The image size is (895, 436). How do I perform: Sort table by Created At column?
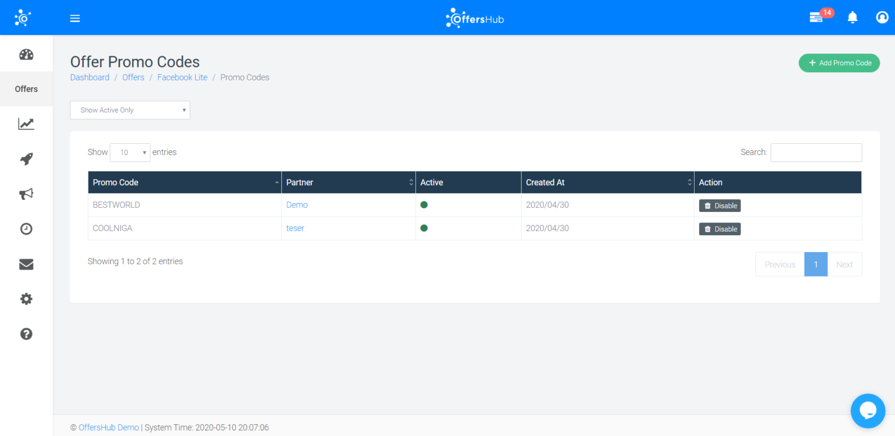(607, 182)
